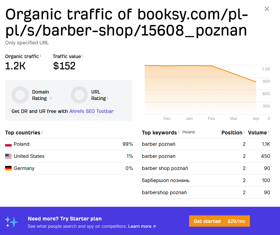
Task: Click info icon beside URL Rating
Action: (x=108, y=98)
